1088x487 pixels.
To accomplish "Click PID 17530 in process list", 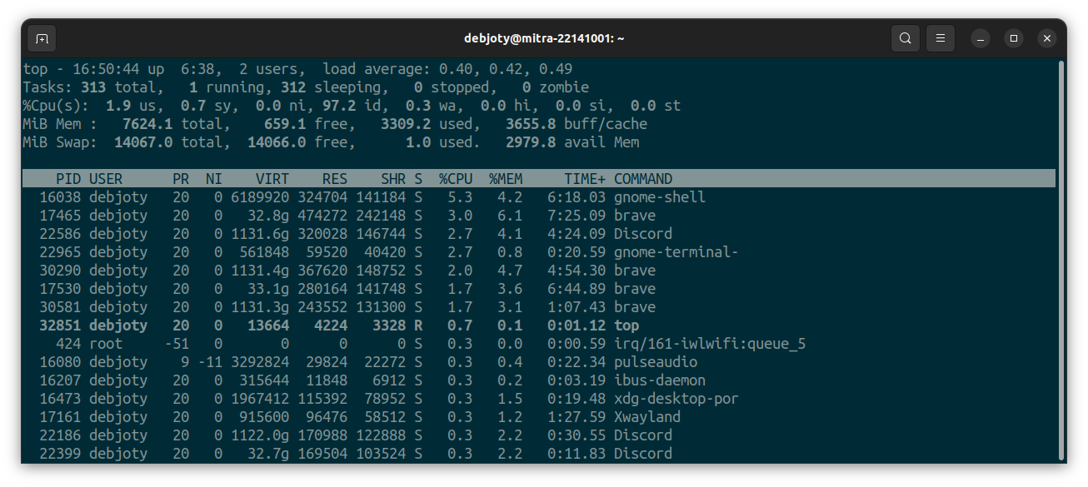I will click(x=60, y=289).
